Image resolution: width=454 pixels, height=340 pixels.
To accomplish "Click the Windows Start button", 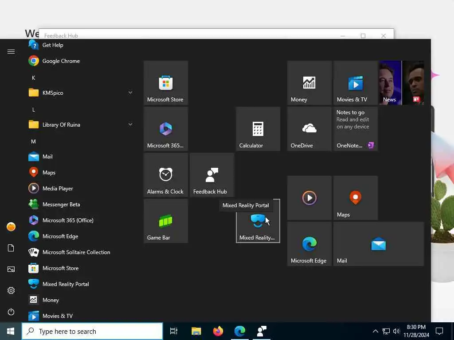I will 11,331.
